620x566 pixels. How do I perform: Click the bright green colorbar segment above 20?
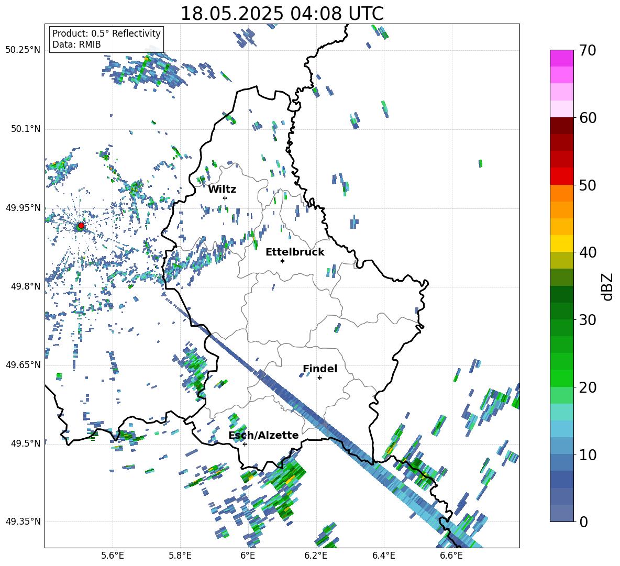coord(562,378)
